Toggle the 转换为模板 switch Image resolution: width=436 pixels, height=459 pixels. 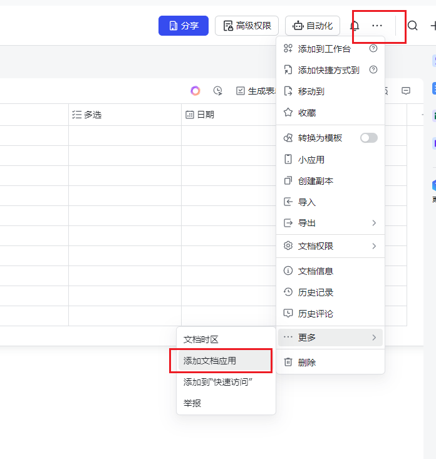[368, 138]
